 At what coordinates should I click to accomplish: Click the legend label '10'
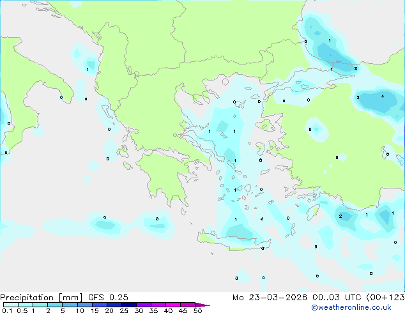(80, 310)
